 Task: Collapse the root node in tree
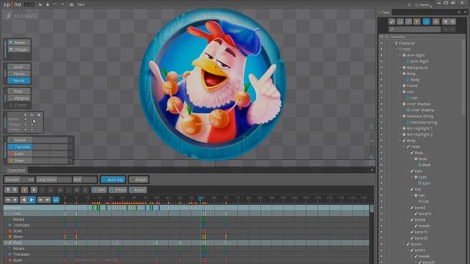coord(397,49)
